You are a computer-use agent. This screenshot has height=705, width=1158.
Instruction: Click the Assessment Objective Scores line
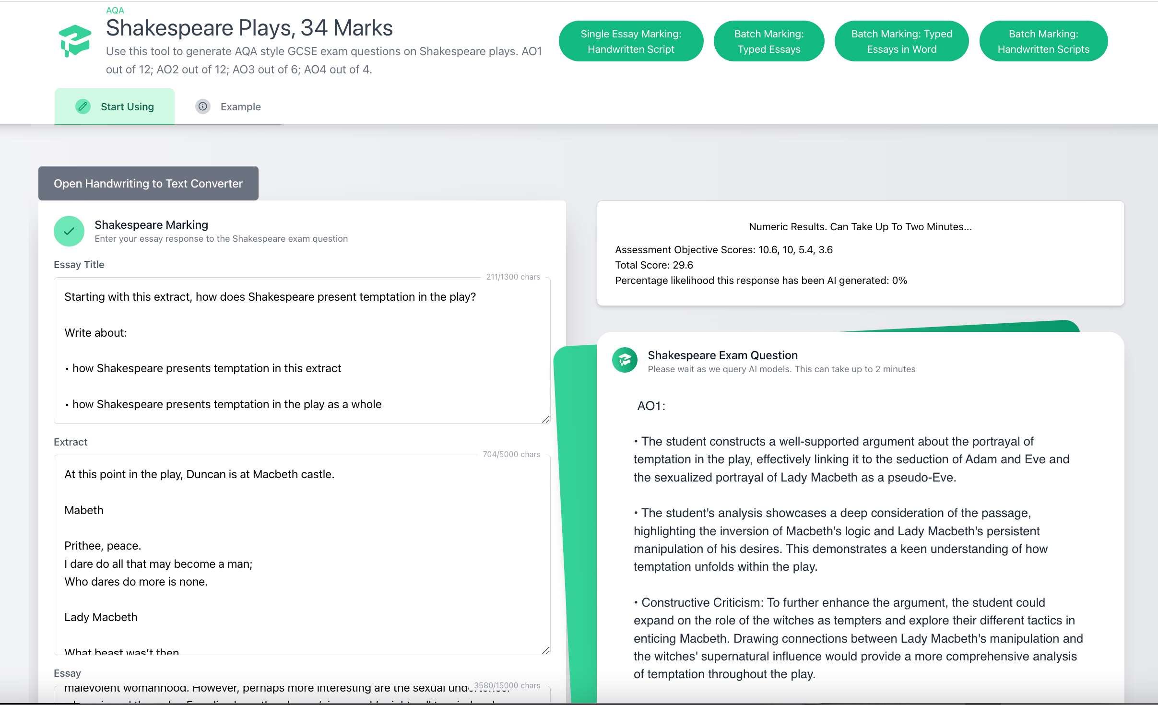[x=724, y=250]
